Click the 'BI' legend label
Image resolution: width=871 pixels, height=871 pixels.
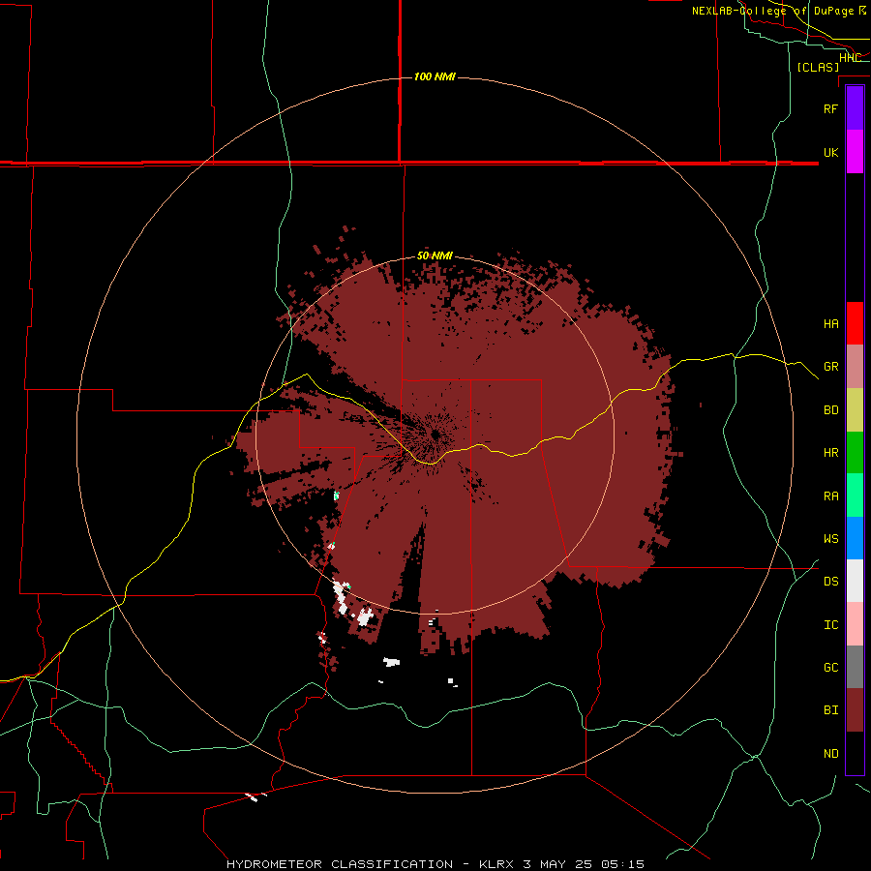(831, 710)
